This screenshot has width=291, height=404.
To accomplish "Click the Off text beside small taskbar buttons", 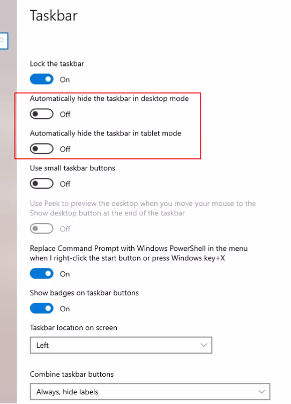I will point(65,184).
